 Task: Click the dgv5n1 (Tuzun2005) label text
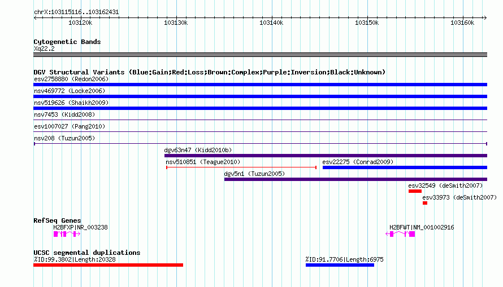point(254,174)
